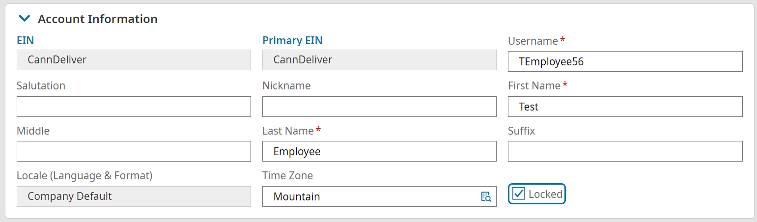Click the Time Zone label
This screenshot has height=222, width=757.
pyautogui.click(x=287, y=175)
